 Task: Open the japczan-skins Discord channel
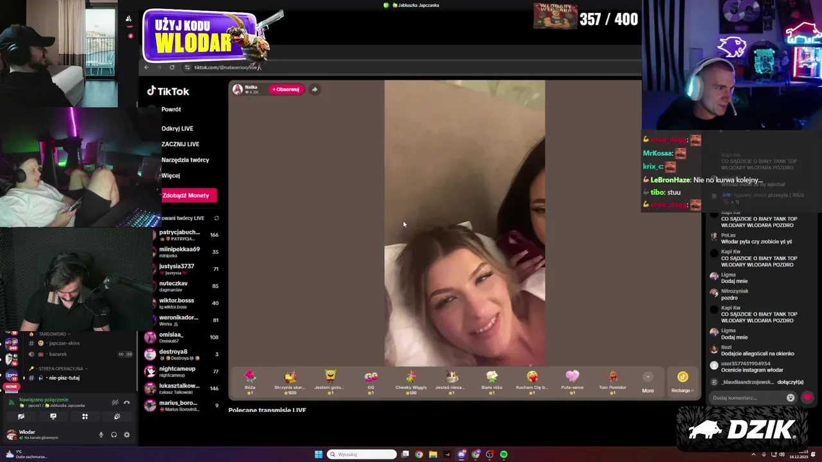[x=63, y=343]
